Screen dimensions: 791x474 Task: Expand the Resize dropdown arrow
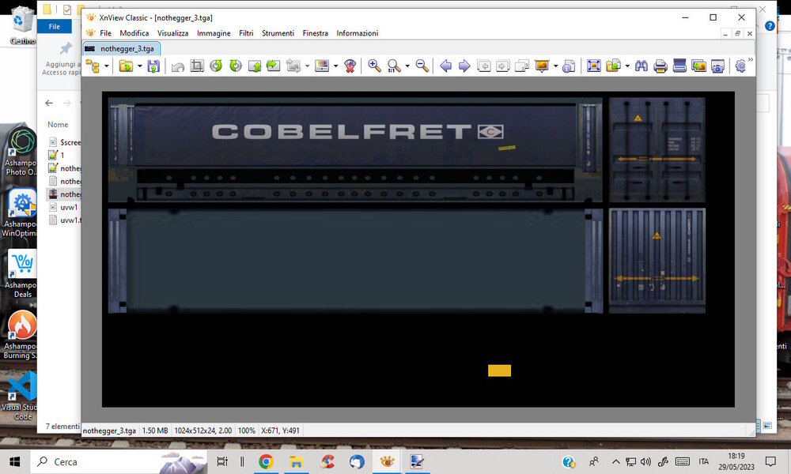point(307,66)
